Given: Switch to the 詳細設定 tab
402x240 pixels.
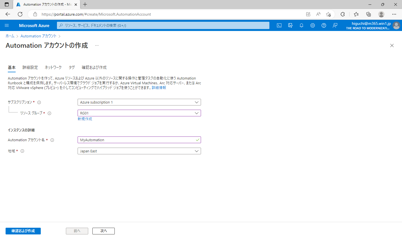Looking at the screenshot, I should [30, 68].
